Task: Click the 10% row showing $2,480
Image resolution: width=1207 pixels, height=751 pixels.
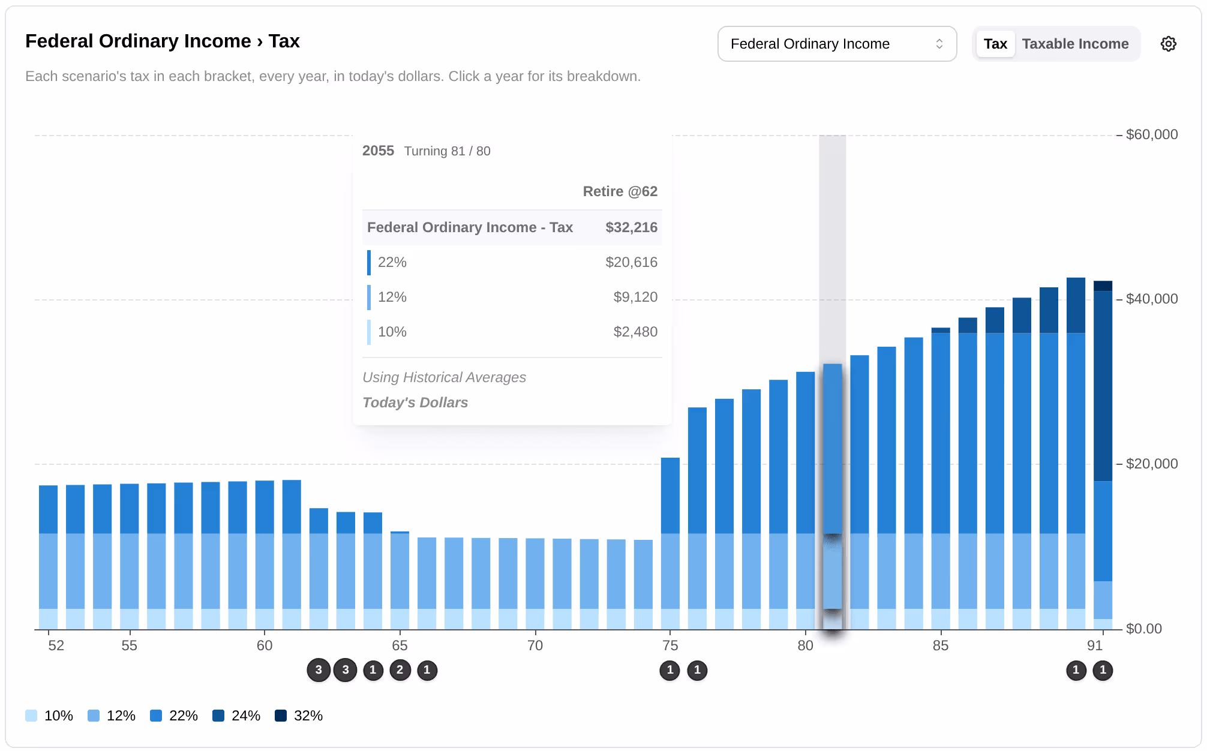Action: (x=512, y=332)
